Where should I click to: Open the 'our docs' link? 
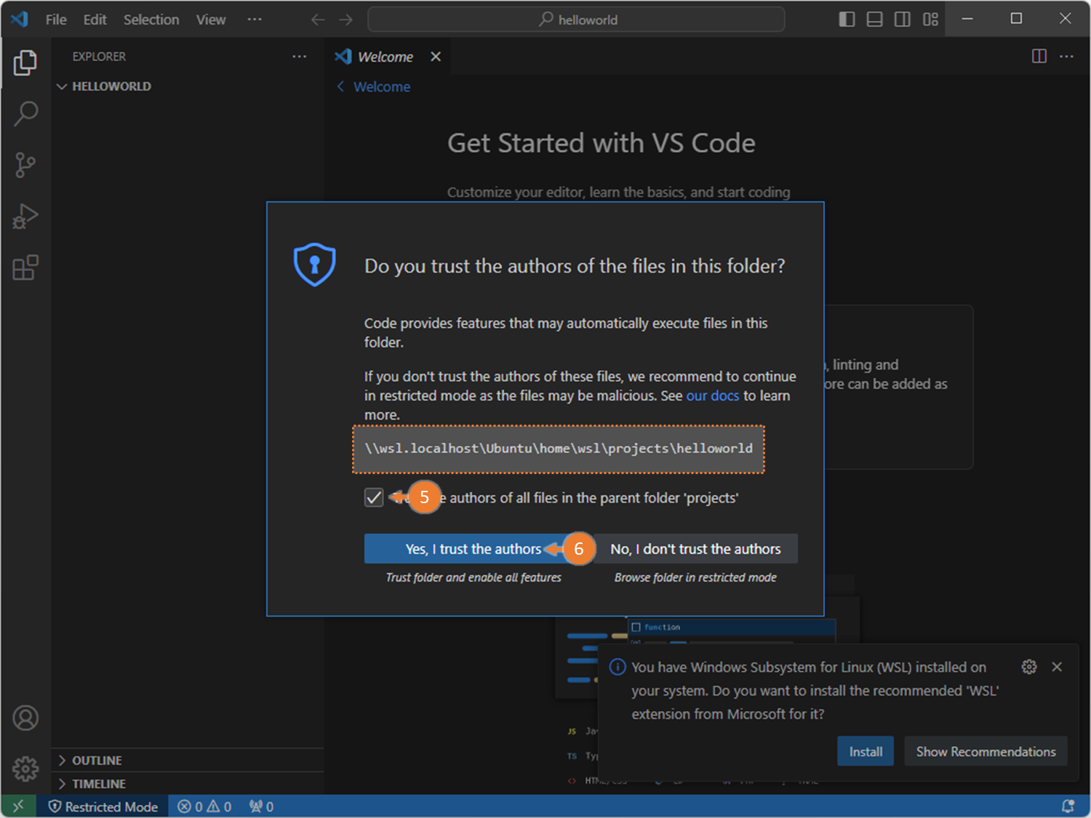point(712,396)
